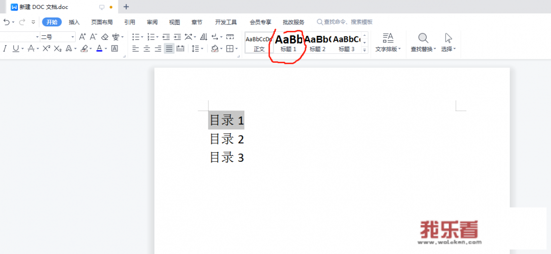Click the sort A-Z icon
Viewport: 551px width, 254px height.
coord(204,36)
